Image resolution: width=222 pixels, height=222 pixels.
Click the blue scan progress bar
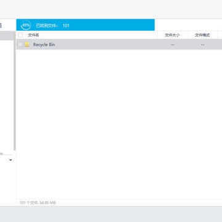pyautogui.click(x=86, y=25)
